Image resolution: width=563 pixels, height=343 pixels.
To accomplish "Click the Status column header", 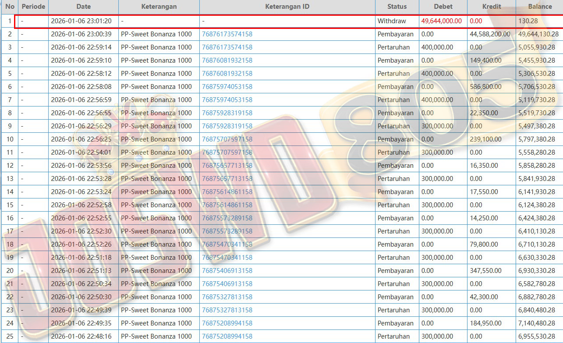I will pos(397,7).
